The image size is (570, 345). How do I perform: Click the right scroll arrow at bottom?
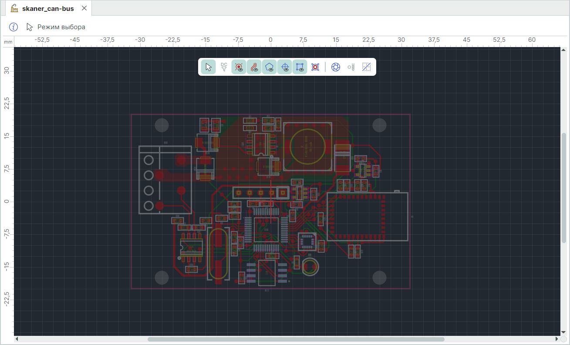click(557, 339)
